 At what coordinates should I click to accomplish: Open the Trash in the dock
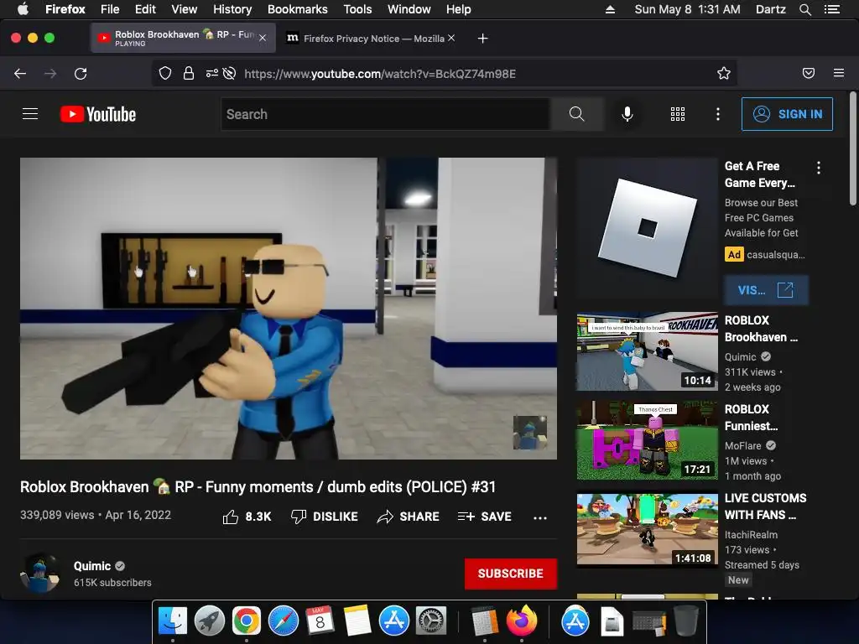tap(686, 621)
